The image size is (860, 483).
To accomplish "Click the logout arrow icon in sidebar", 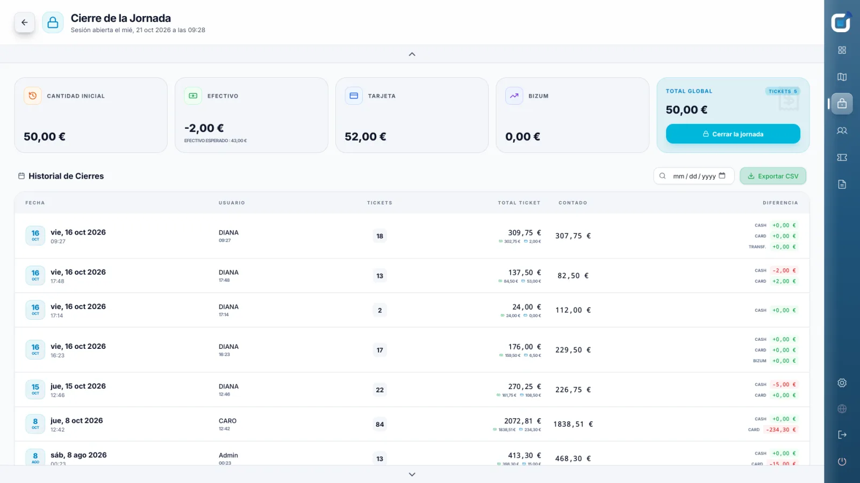I will [842, 435].
